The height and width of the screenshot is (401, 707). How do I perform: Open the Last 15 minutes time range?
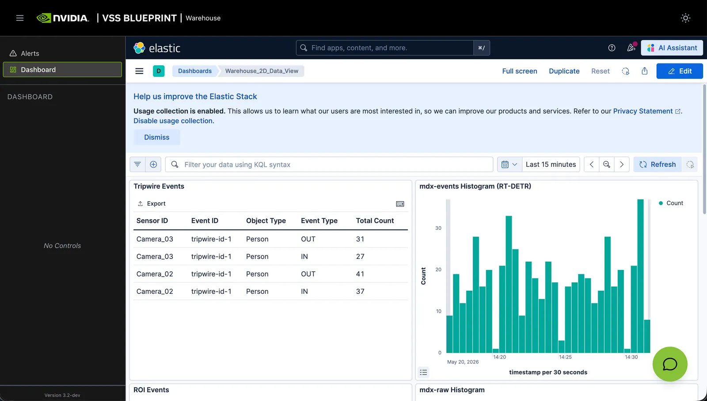point(551,165)
